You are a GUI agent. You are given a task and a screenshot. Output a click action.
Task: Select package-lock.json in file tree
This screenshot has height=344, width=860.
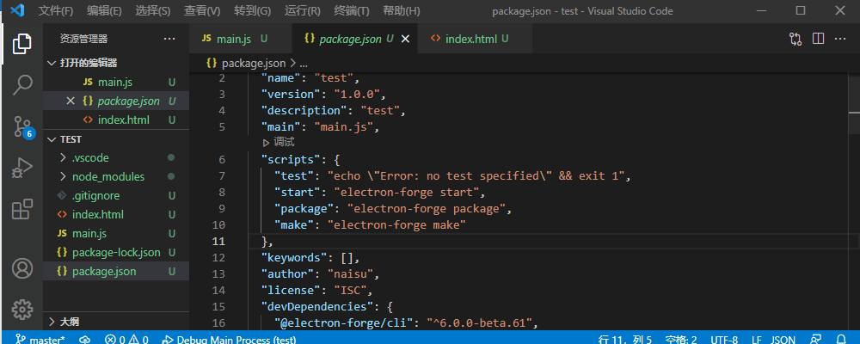point(116,252)
